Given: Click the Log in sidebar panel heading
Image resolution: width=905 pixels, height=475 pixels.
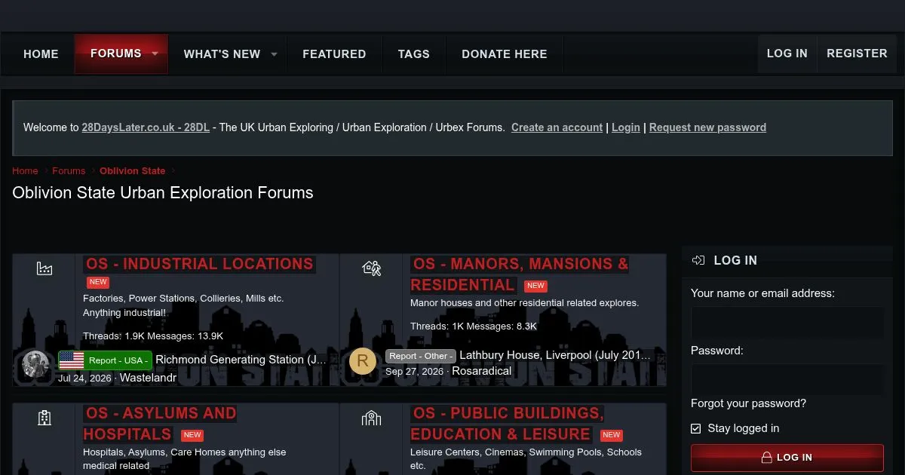Looking at the screenshot, I should [x=735, y=260].
